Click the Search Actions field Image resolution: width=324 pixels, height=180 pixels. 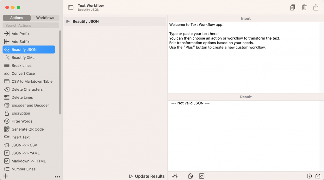point(31,25)
